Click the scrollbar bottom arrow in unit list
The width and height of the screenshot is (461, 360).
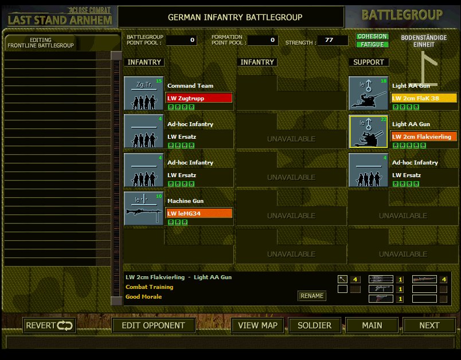tap(116, 301)
